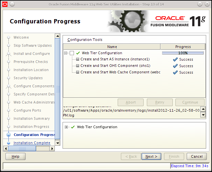Click Create and Start OHS Component (ohs1) row

coord(115,66)
